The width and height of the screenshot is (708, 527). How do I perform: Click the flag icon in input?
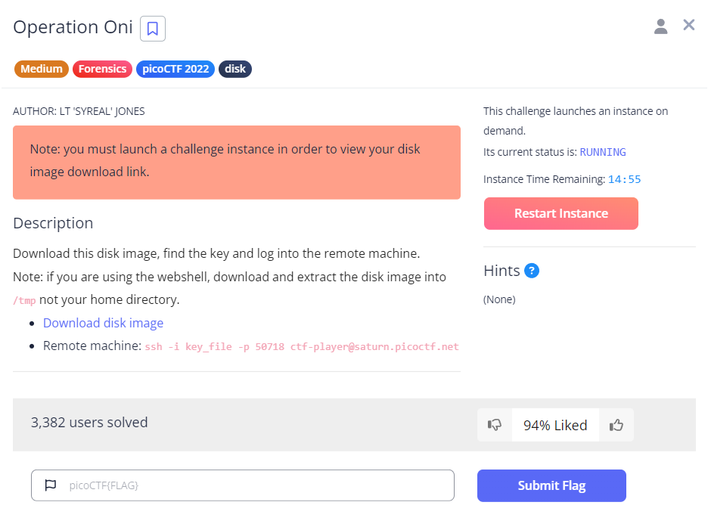[51, 485]
